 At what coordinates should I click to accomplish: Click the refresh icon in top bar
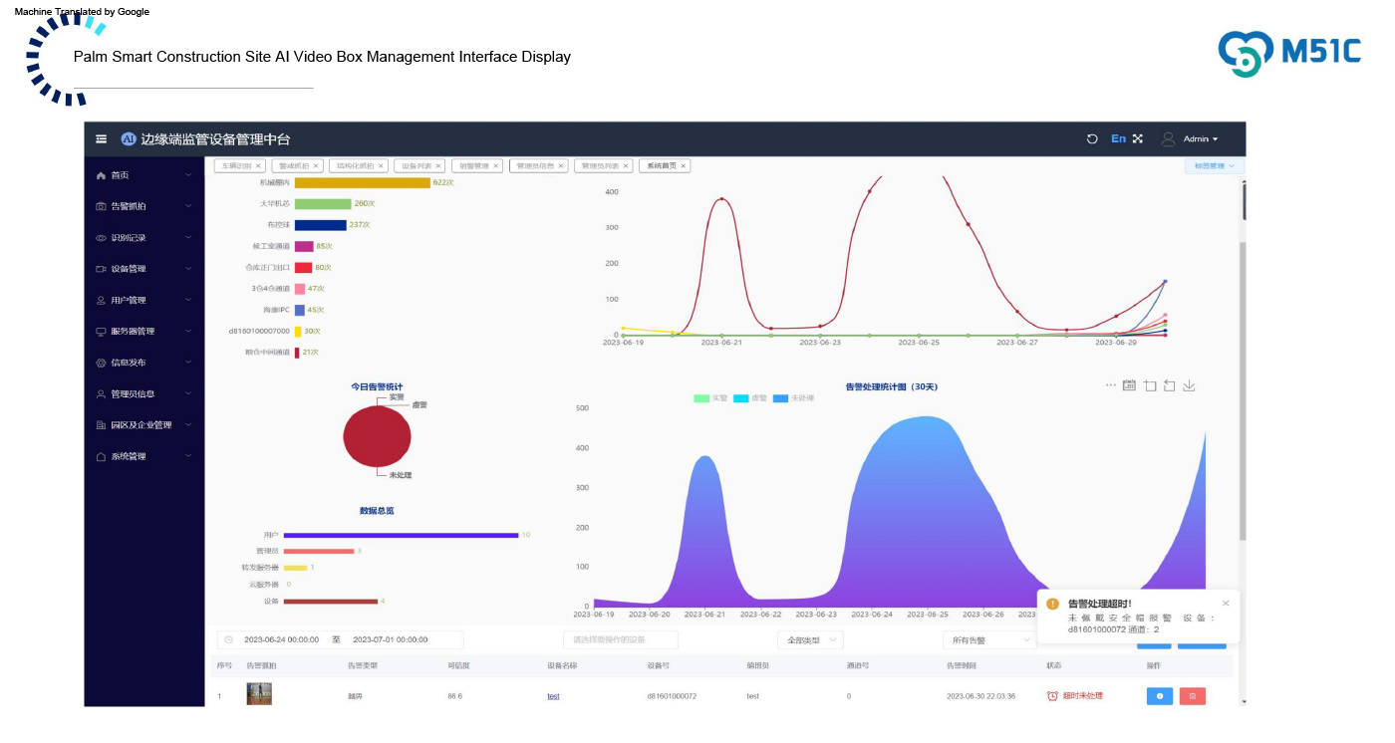(1092, 139)
